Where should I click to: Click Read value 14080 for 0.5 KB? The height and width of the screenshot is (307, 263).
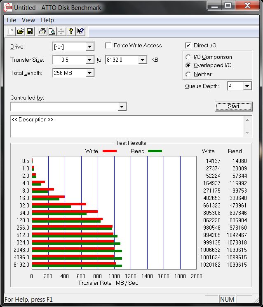[240, 161]
